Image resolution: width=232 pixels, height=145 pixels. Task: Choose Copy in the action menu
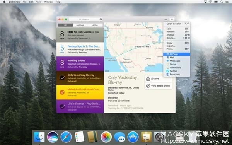point(177,43)
